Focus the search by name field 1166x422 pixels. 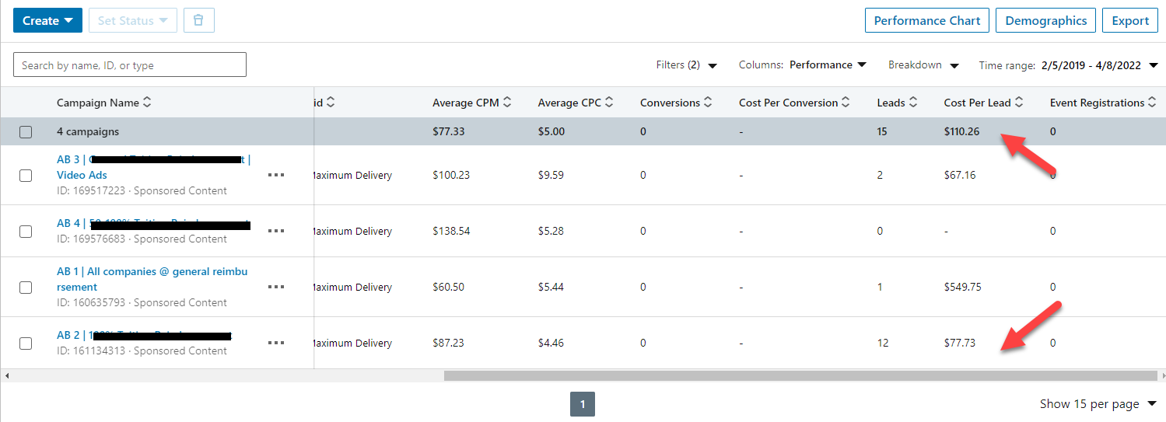point(130,65)
